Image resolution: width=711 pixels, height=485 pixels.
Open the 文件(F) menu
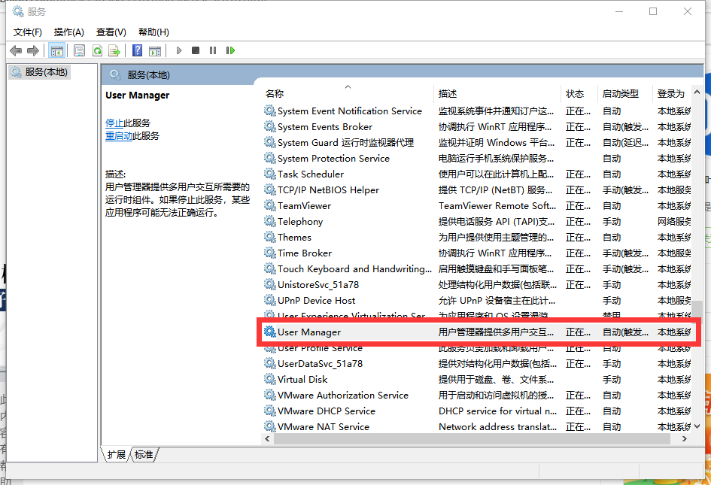click(28, 32)
